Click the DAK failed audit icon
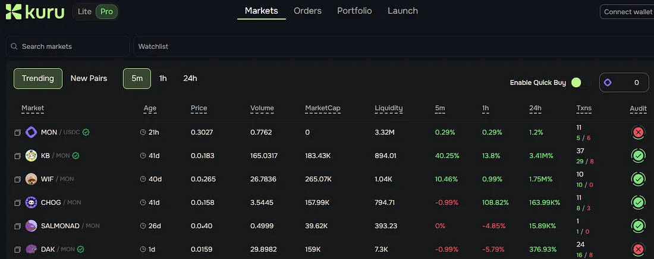The width and height of the screenshot is (654, 259). pyautogui.click(x=638, y=249)
